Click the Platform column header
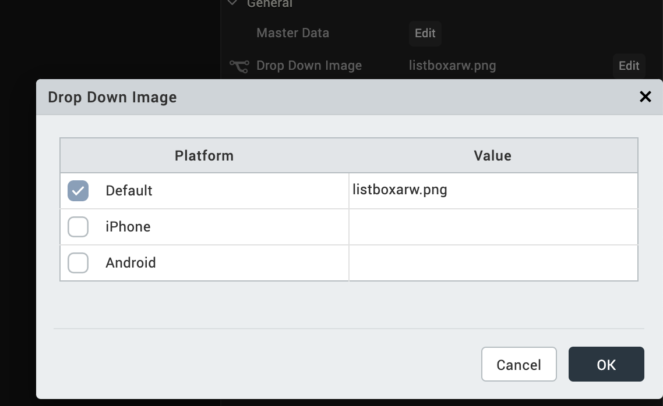 pyautogui.click(x=204, y=155)
